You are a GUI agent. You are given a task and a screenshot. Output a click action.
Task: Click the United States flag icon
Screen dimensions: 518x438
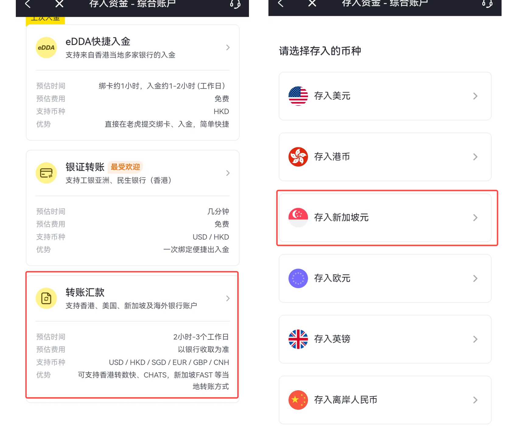tap(298, 96)
